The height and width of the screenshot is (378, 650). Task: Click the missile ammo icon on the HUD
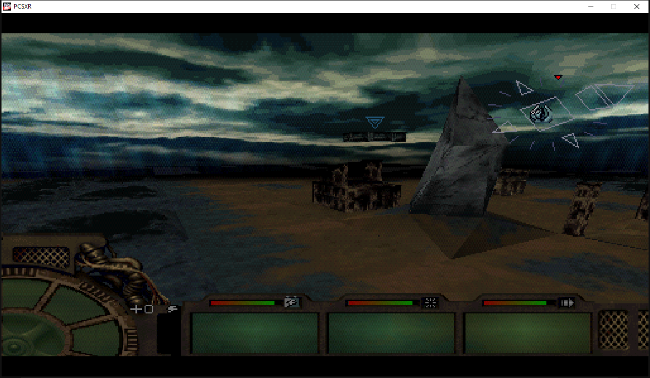point(567,303)
